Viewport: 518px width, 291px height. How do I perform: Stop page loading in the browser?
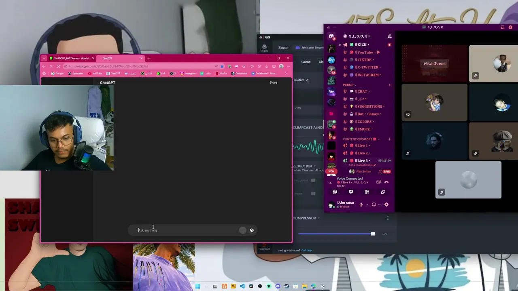click(x=51, y=66)
